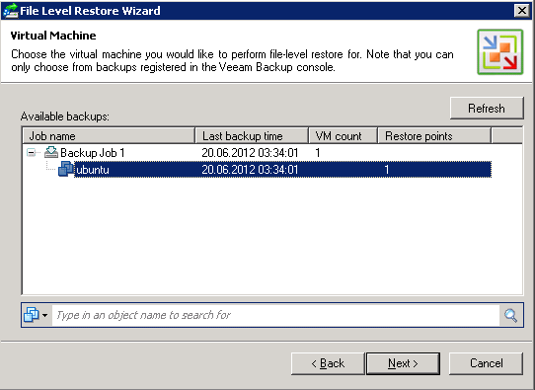Collapse the Backup Job 1 tree node
The width and height of the screenshot is (535, 390).
31,152
